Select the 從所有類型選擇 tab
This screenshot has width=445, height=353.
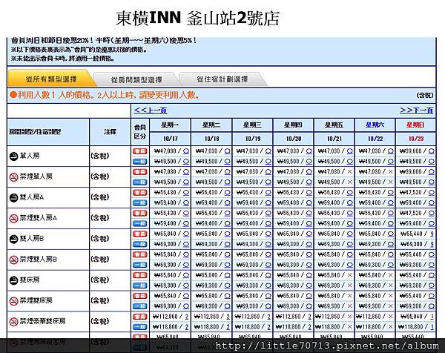point(51,79)
